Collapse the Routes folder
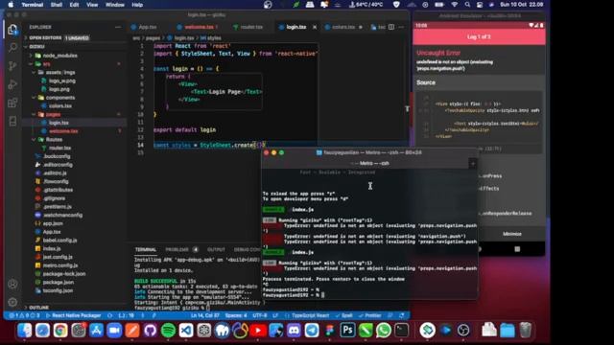The height and width of the screenshot is (345, 614). click(54, 139)
